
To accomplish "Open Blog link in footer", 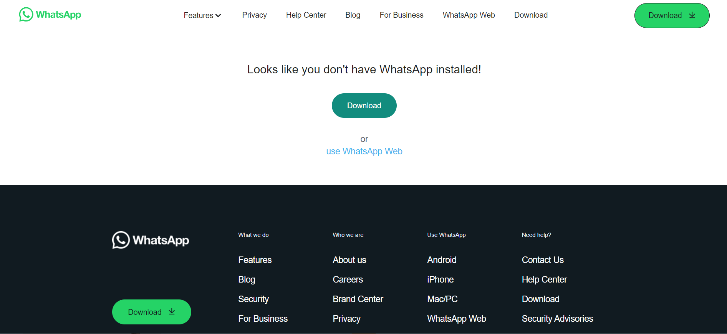I will (x=247, y=279).
